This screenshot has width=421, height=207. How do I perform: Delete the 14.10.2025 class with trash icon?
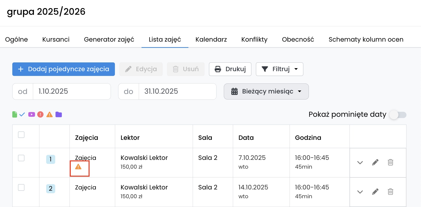[x=390, y=192]
